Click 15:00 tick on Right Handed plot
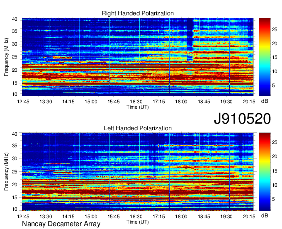The height and width of the screenshot is (229, 282). pyautogui.click(x=91, y=102)
